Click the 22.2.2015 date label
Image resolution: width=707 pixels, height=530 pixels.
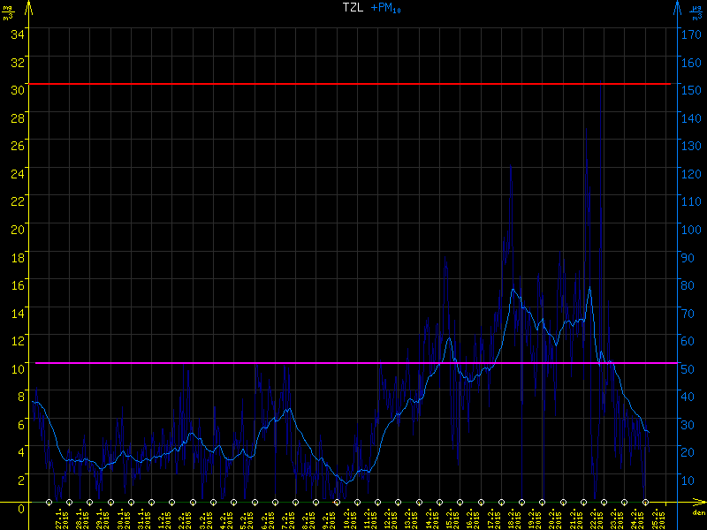[594, 518]
